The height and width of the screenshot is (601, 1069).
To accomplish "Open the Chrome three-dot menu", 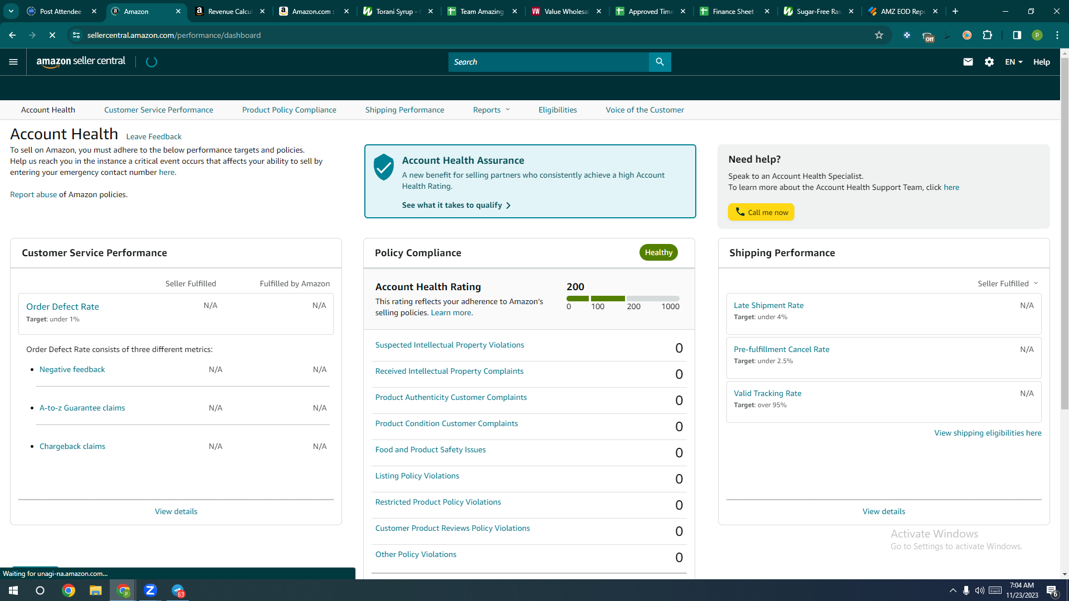I will (1057, 35).
